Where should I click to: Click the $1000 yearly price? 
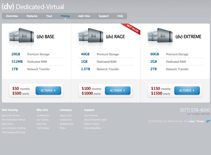point(91,93)
